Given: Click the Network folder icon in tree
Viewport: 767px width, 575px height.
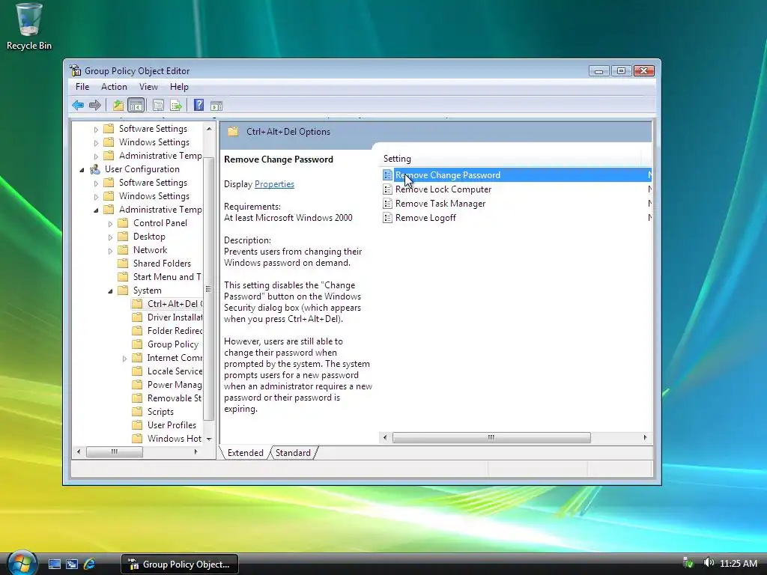Looking at the screenshot, I should 124,250.
